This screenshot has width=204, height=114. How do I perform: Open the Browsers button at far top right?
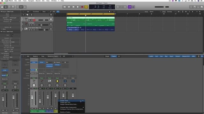(x=202, y=7)
